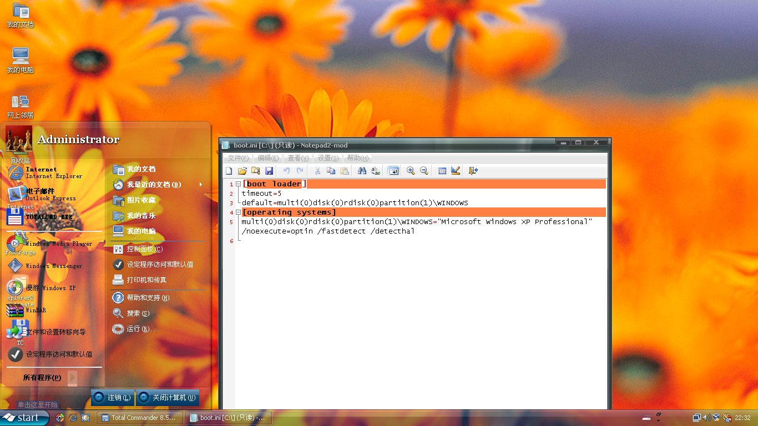758x426 pixels.
Task: Open 搜索(S) from the Start menu
Action: 158,313
